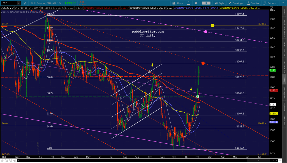The width and height of the screenshot is (287, 163).
Task: Click the Share button
Action: click(177, 3)
